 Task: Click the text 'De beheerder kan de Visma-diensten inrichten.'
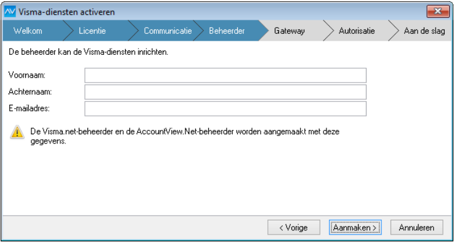tap(88, 53)
